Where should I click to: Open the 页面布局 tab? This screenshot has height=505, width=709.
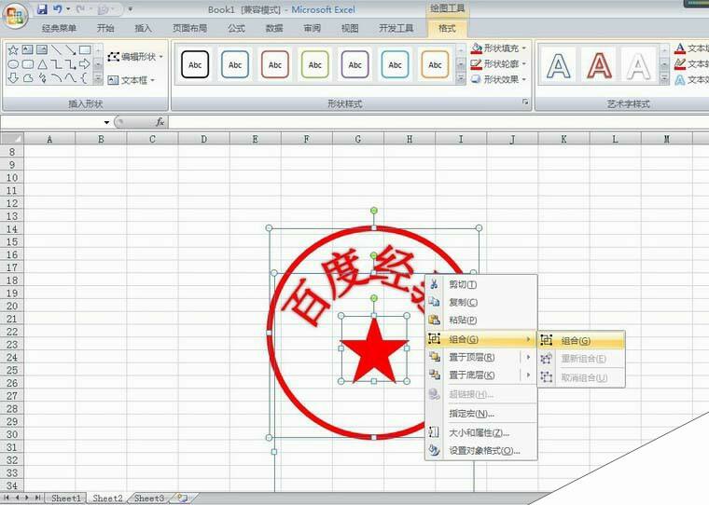click(189, 29)
